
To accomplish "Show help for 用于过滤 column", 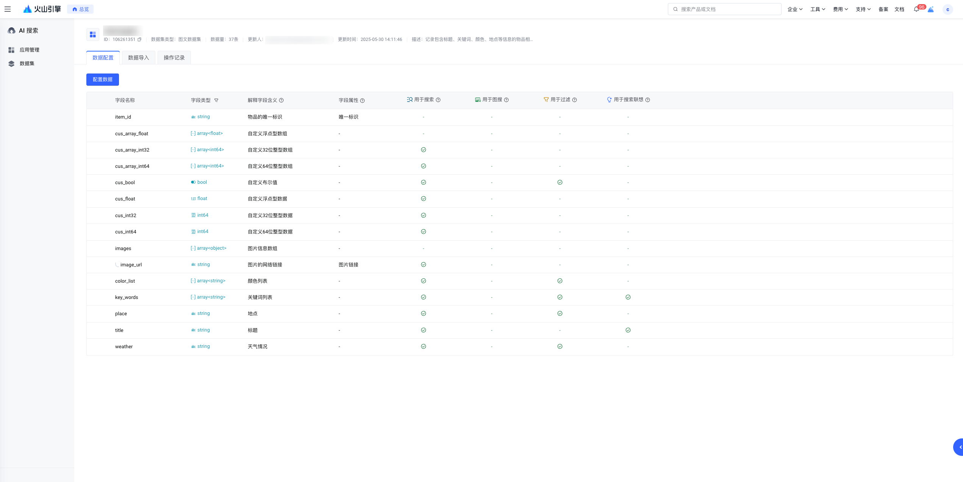I will pos(575,100).
